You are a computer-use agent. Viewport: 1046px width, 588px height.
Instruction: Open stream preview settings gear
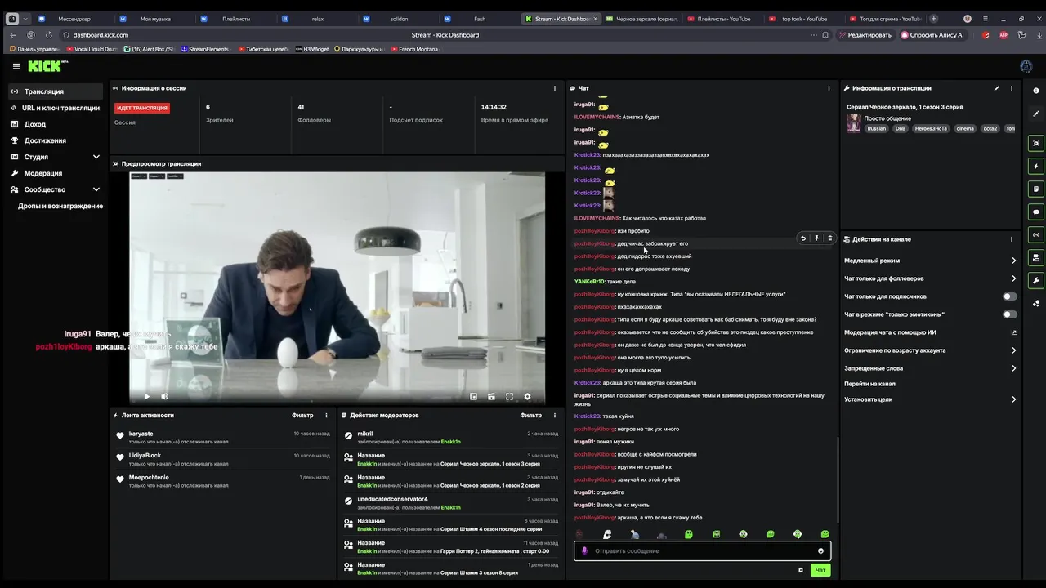[x=527, y=397]
